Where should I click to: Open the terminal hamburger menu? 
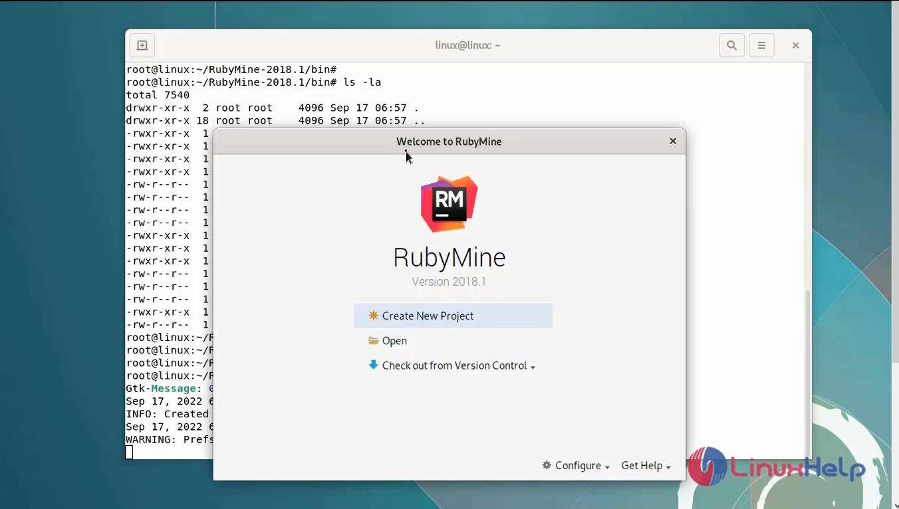click(x=762, y=45)
